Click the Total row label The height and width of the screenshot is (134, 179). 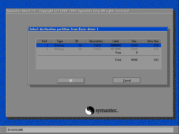[x=118, y=60]
